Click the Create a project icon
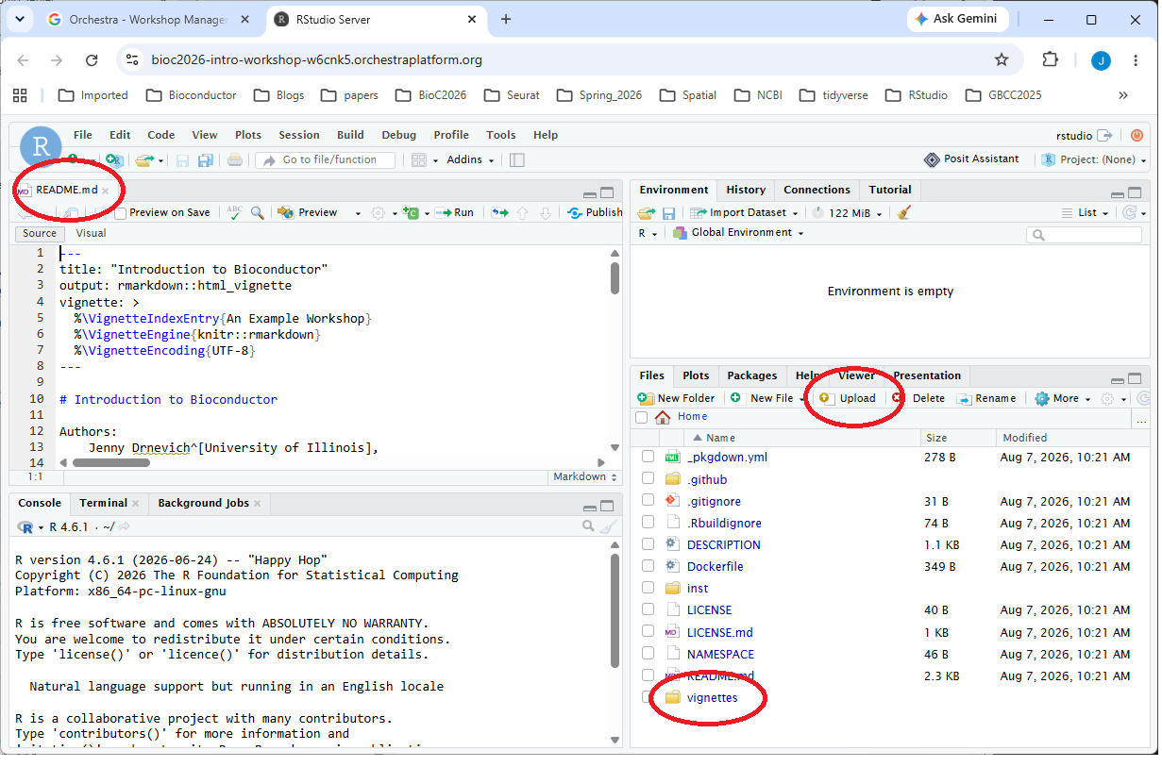This screenshot has height=767, width=1162. pyautogui.click(x=113, y=160)
